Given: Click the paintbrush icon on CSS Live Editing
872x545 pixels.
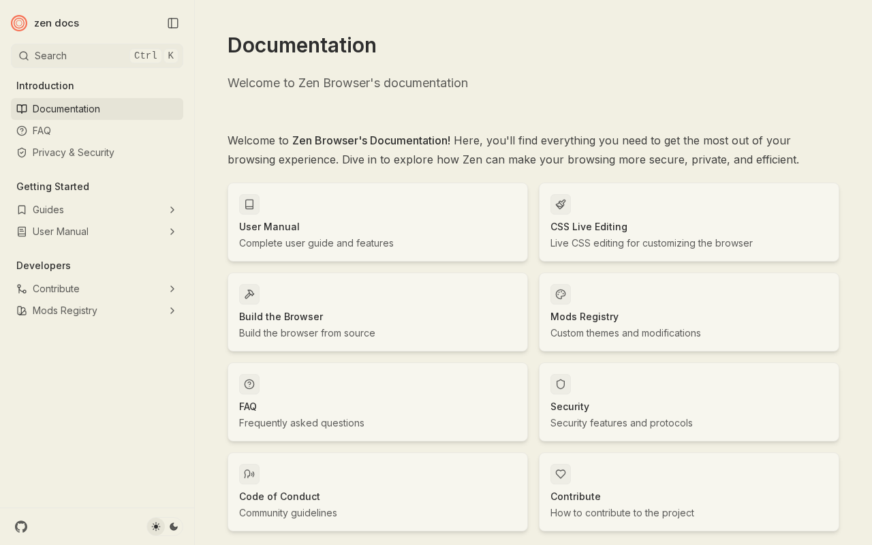Looking at the screenshot, I should (x=561, y=204).
